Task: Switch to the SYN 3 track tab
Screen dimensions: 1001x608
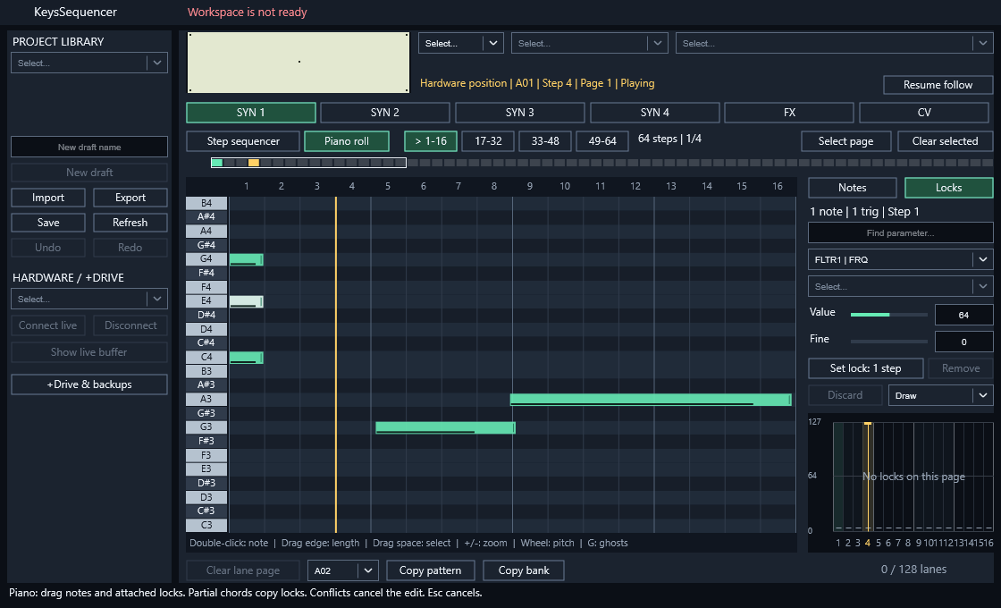Action: (x=519, y=113)
